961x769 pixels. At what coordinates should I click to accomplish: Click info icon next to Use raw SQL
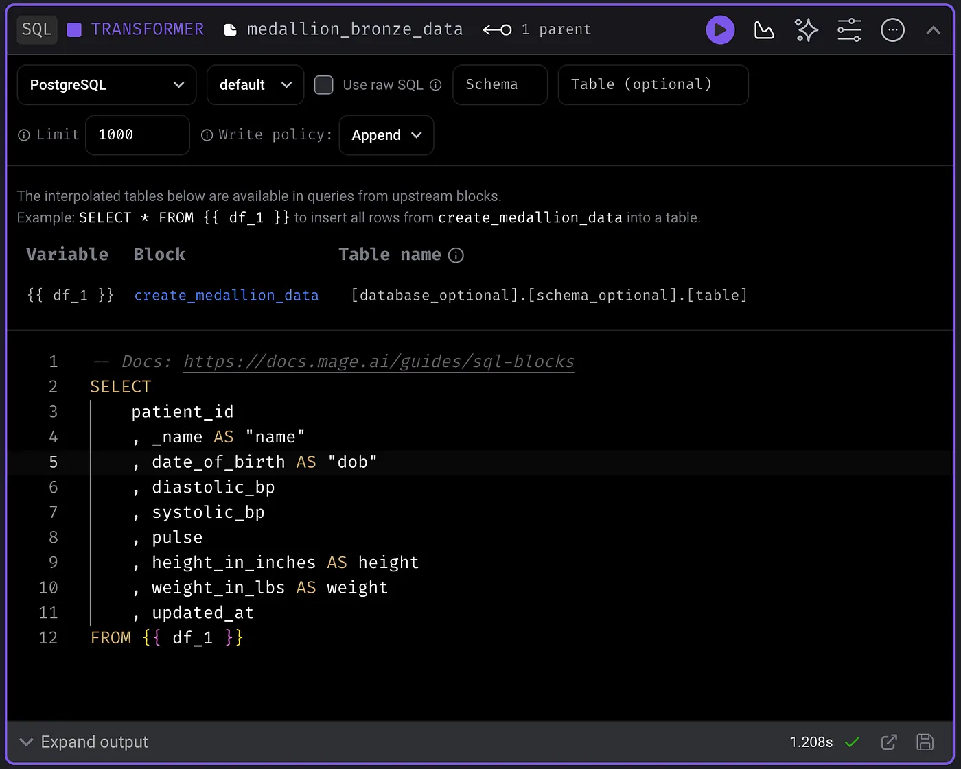point(435,85)
